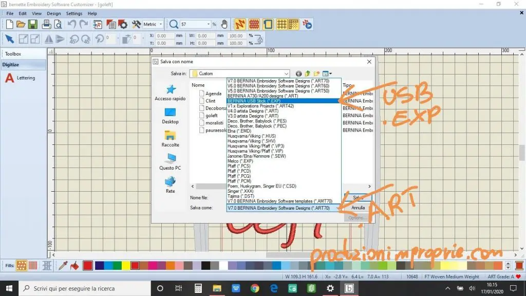Click Mirror vertical triangle icon
The width and height of the screenshot is (526, 296).
tap(61, 39)
